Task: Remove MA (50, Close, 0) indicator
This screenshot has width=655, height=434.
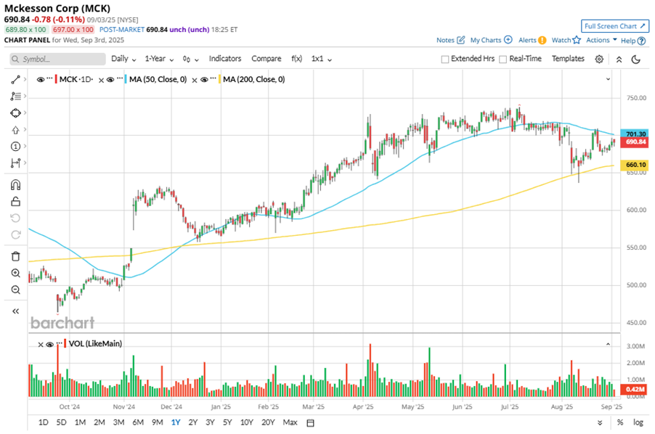Action: pos(101,80)
